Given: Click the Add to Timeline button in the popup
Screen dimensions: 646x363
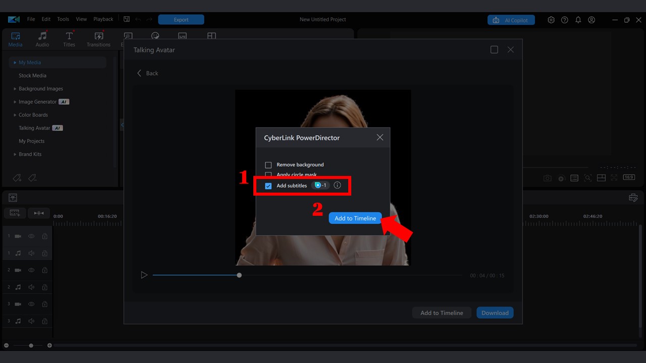Looking at the screenshot, I should (355, 218).
